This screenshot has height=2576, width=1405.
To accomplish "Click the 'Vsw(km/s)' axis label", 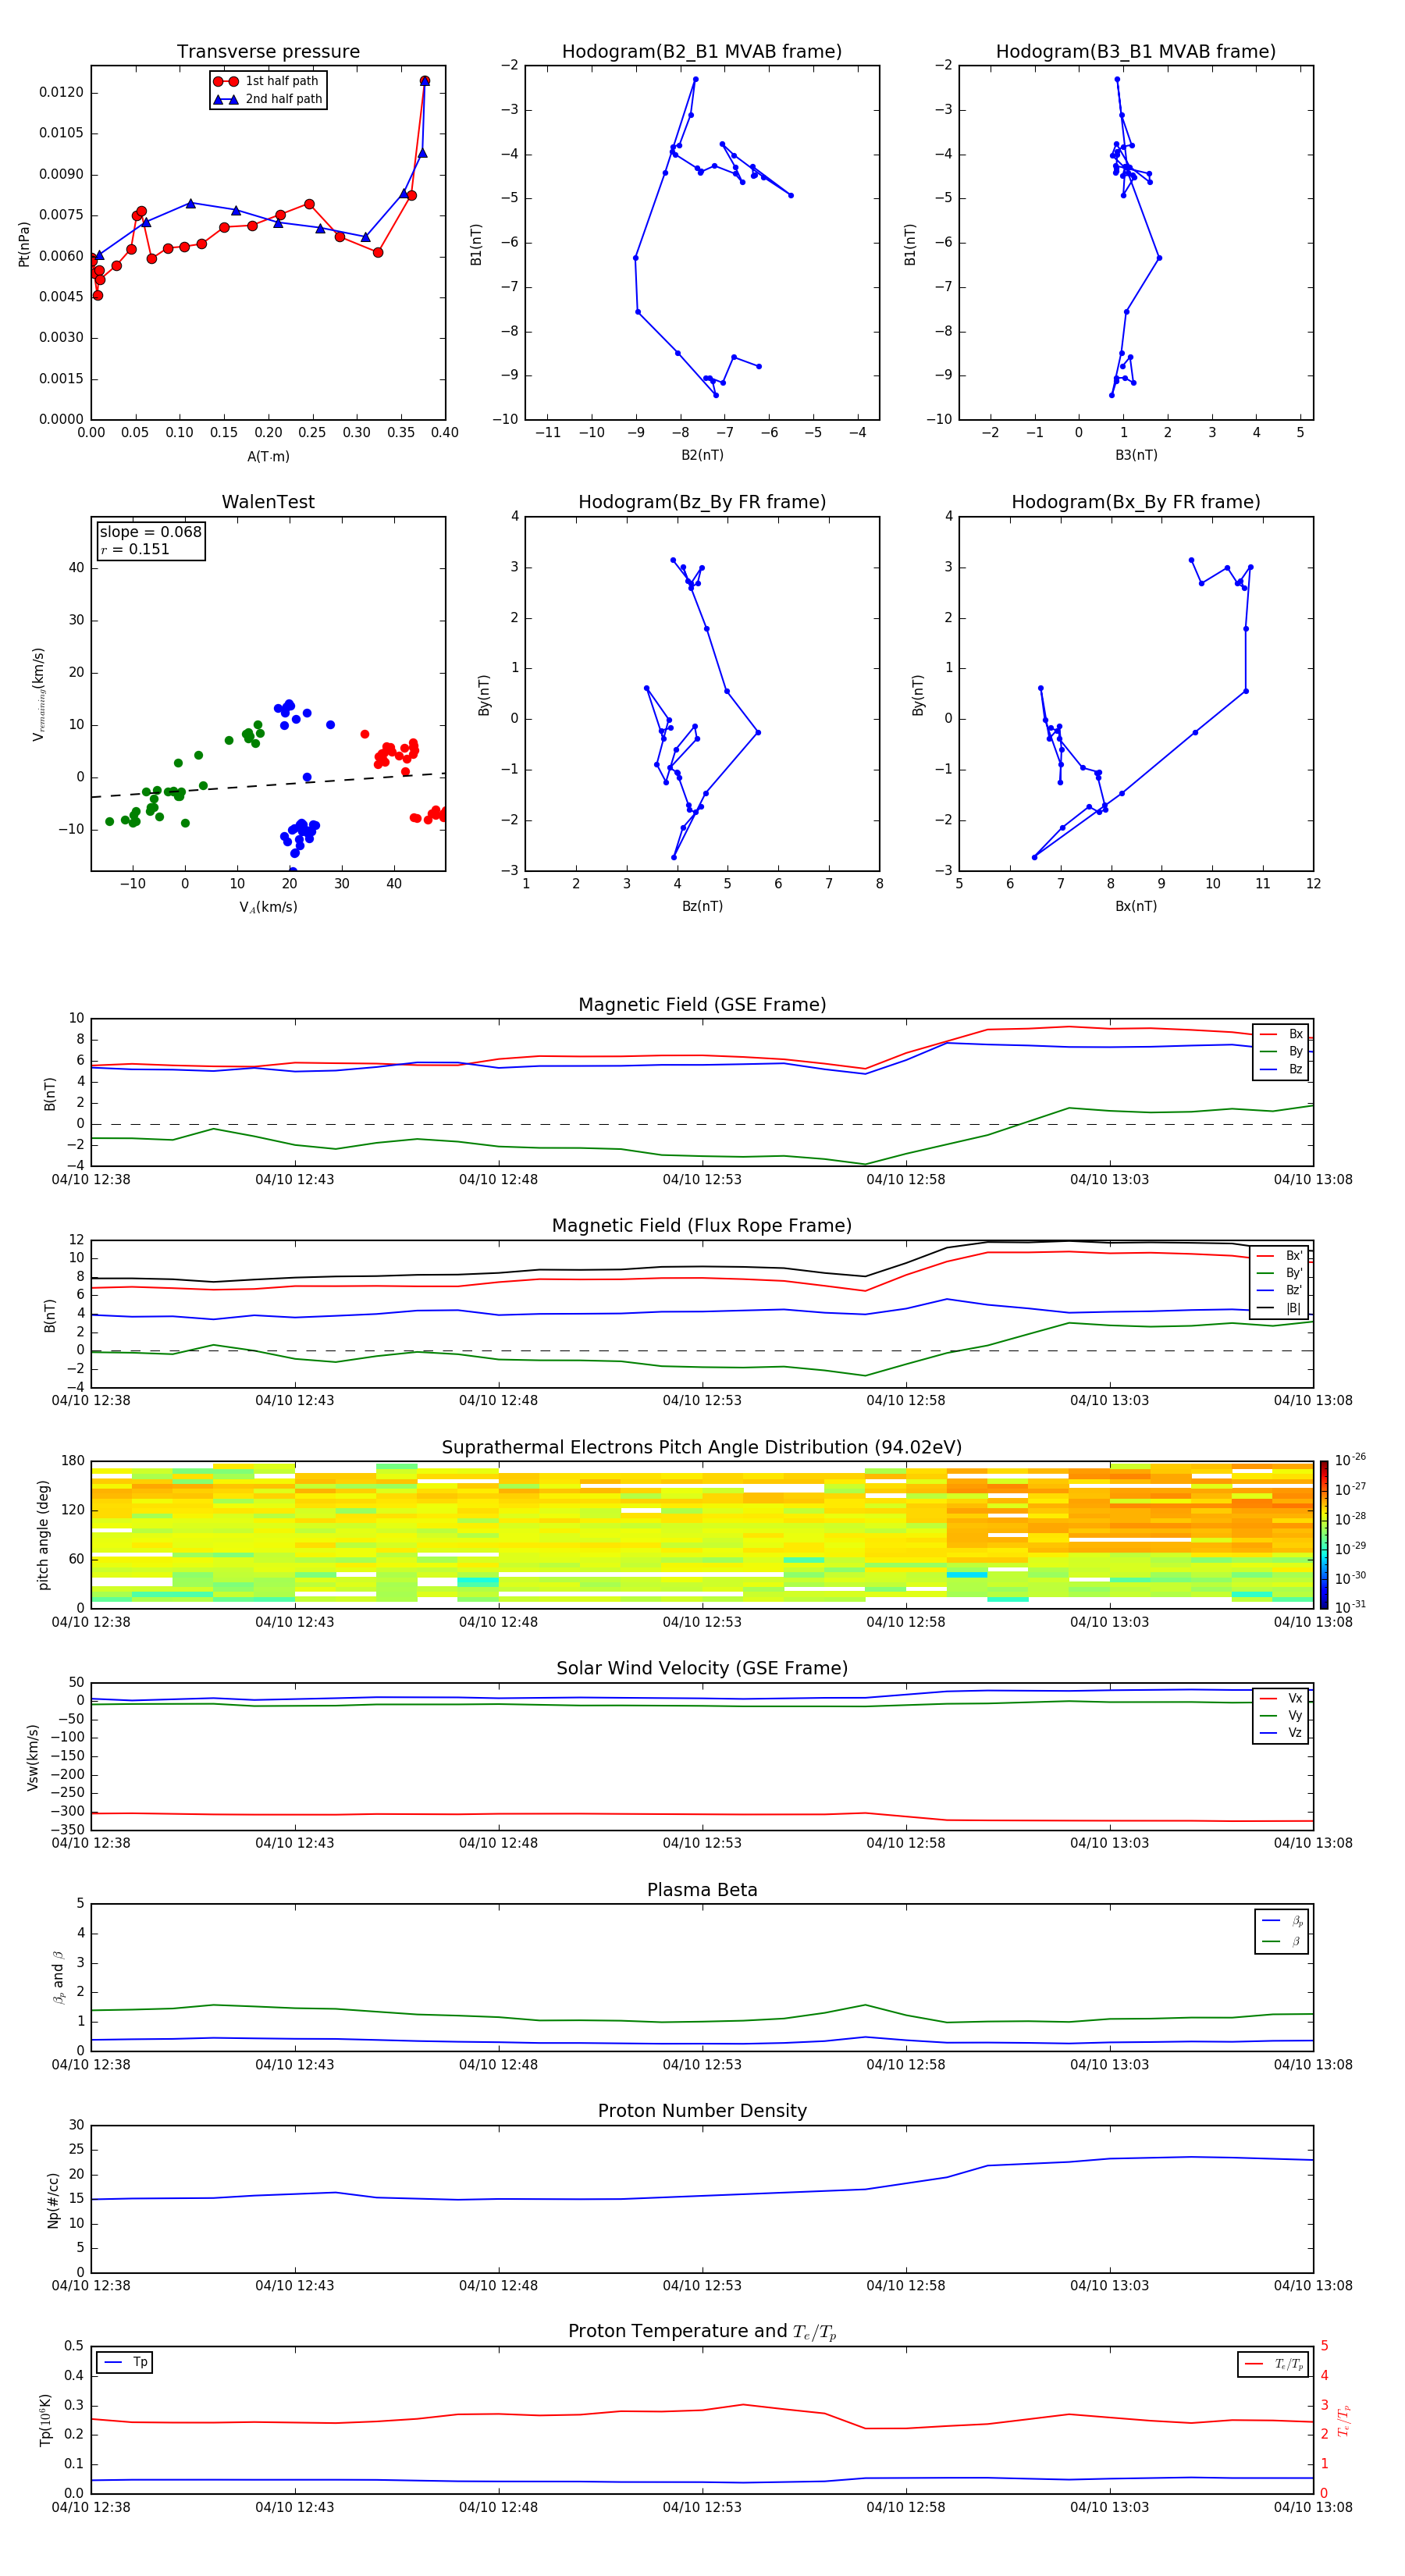I will 33,1756.
